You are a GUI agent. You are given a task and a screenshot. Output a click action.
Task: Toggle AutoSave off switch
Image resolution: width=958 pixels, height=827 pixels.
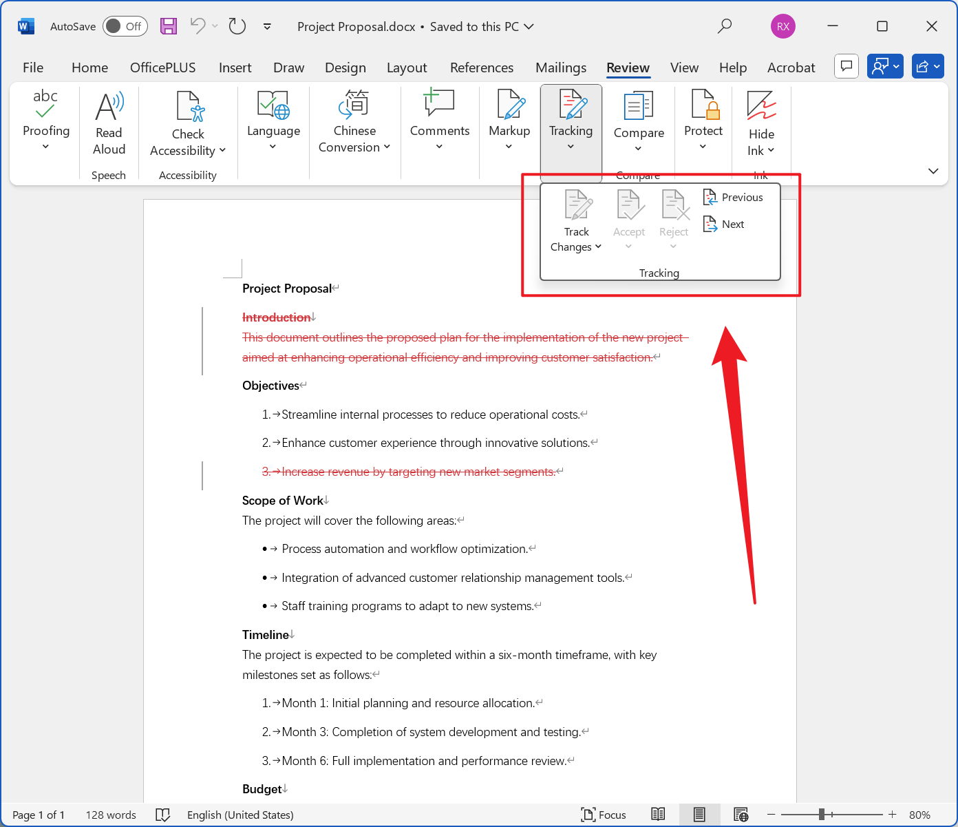(x=125, y=26)
